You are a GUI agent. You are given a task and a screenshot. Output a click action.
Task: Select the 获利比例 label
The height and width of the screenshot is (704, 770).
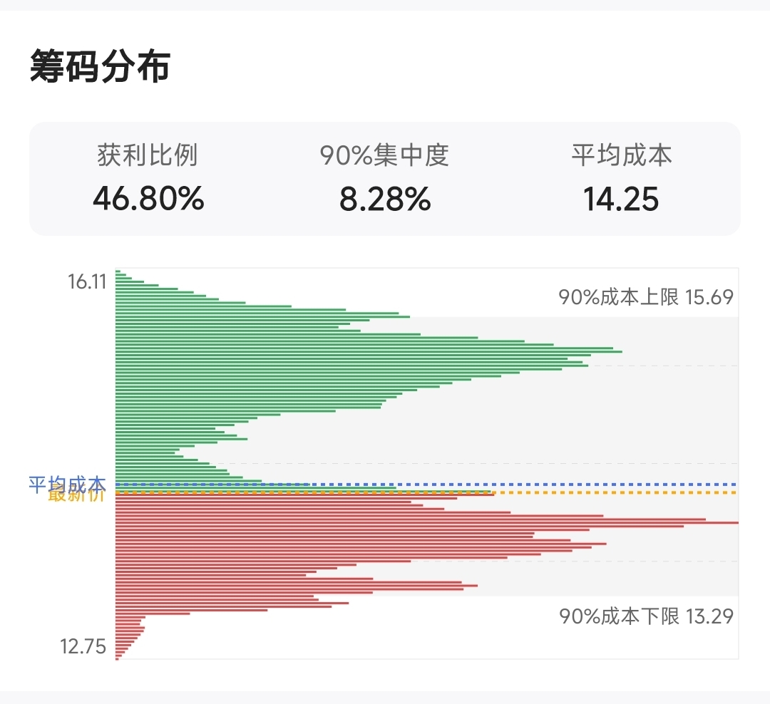(x=148, y=155)
